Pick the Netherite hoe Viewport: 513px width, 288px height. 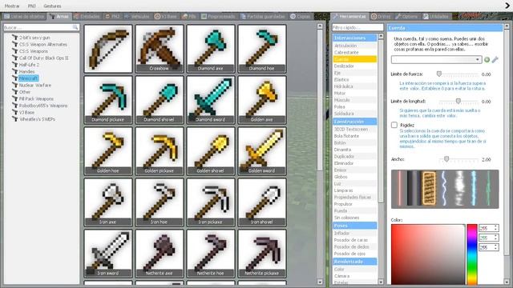tap(211, 254)
